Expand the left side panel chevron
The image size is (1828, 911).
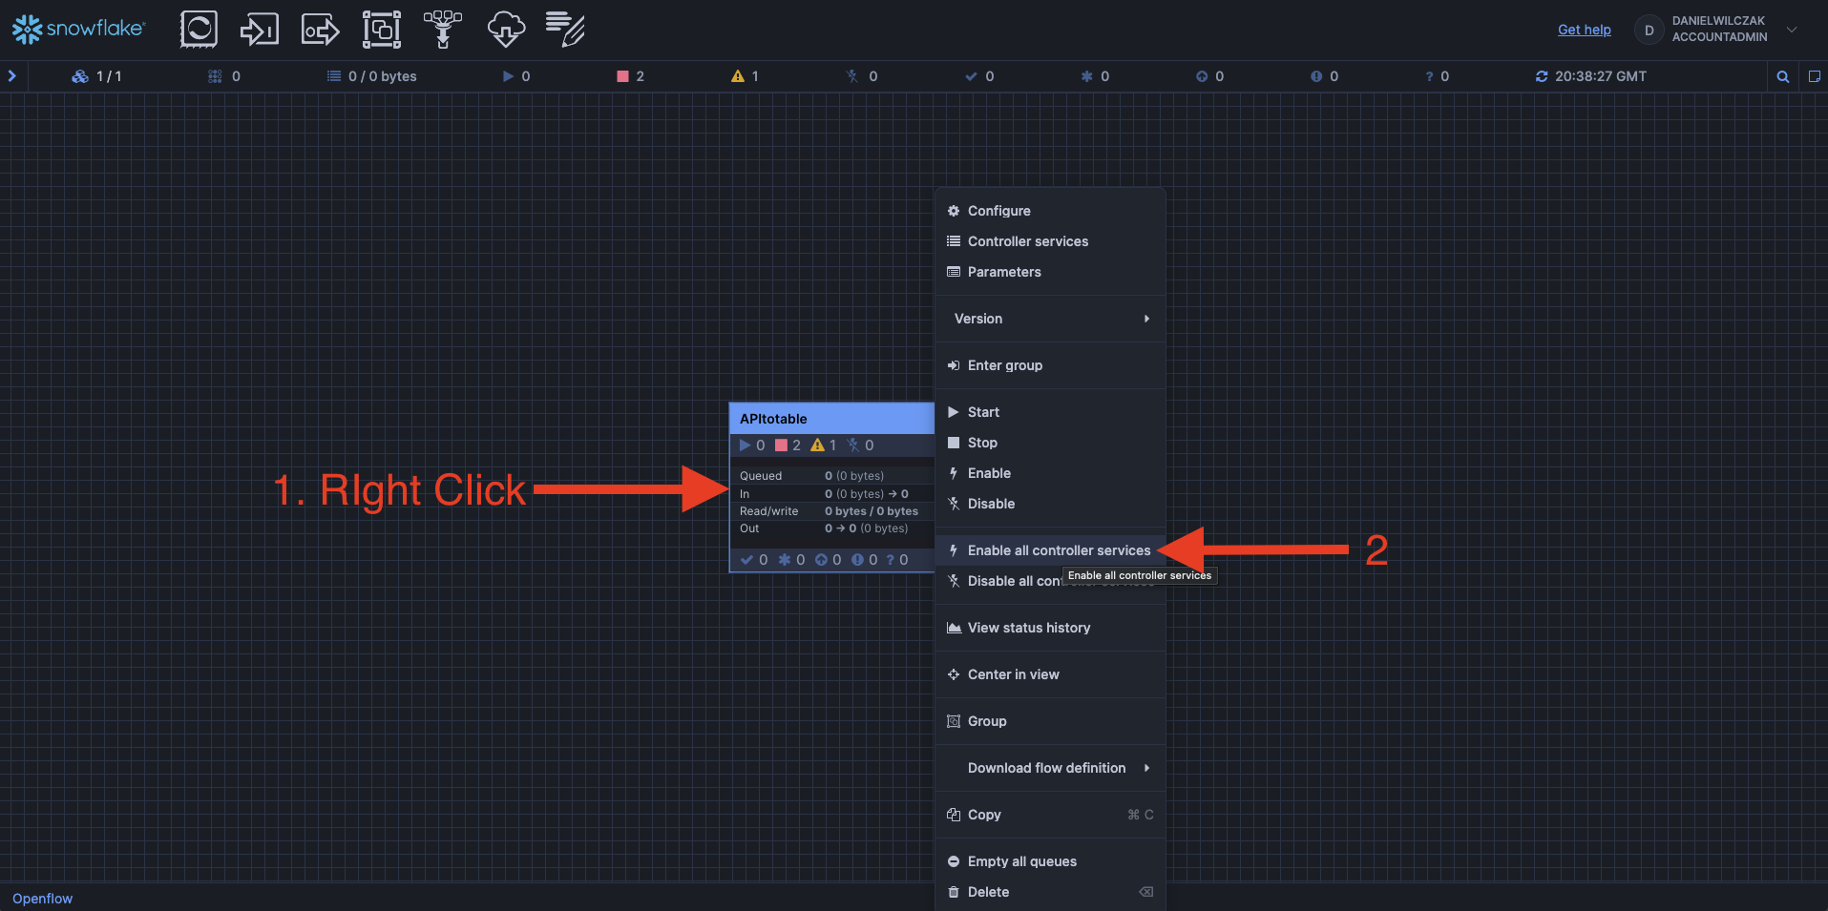(x=12, y=76)
